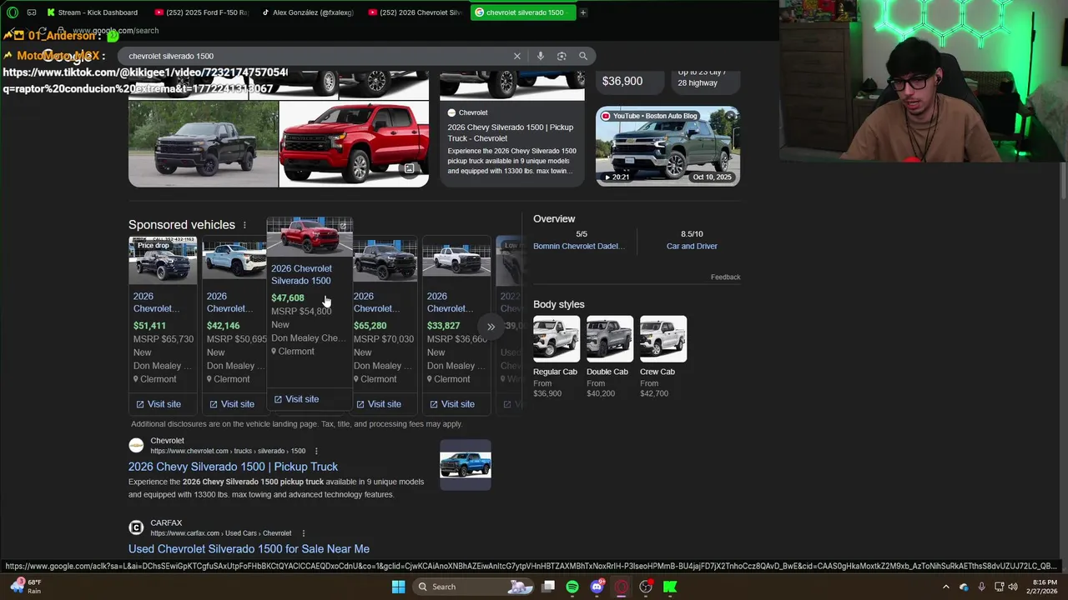Screen dimensions: 1068x600
Task: Select the Double Cab body style
Action: click(609, 357)
